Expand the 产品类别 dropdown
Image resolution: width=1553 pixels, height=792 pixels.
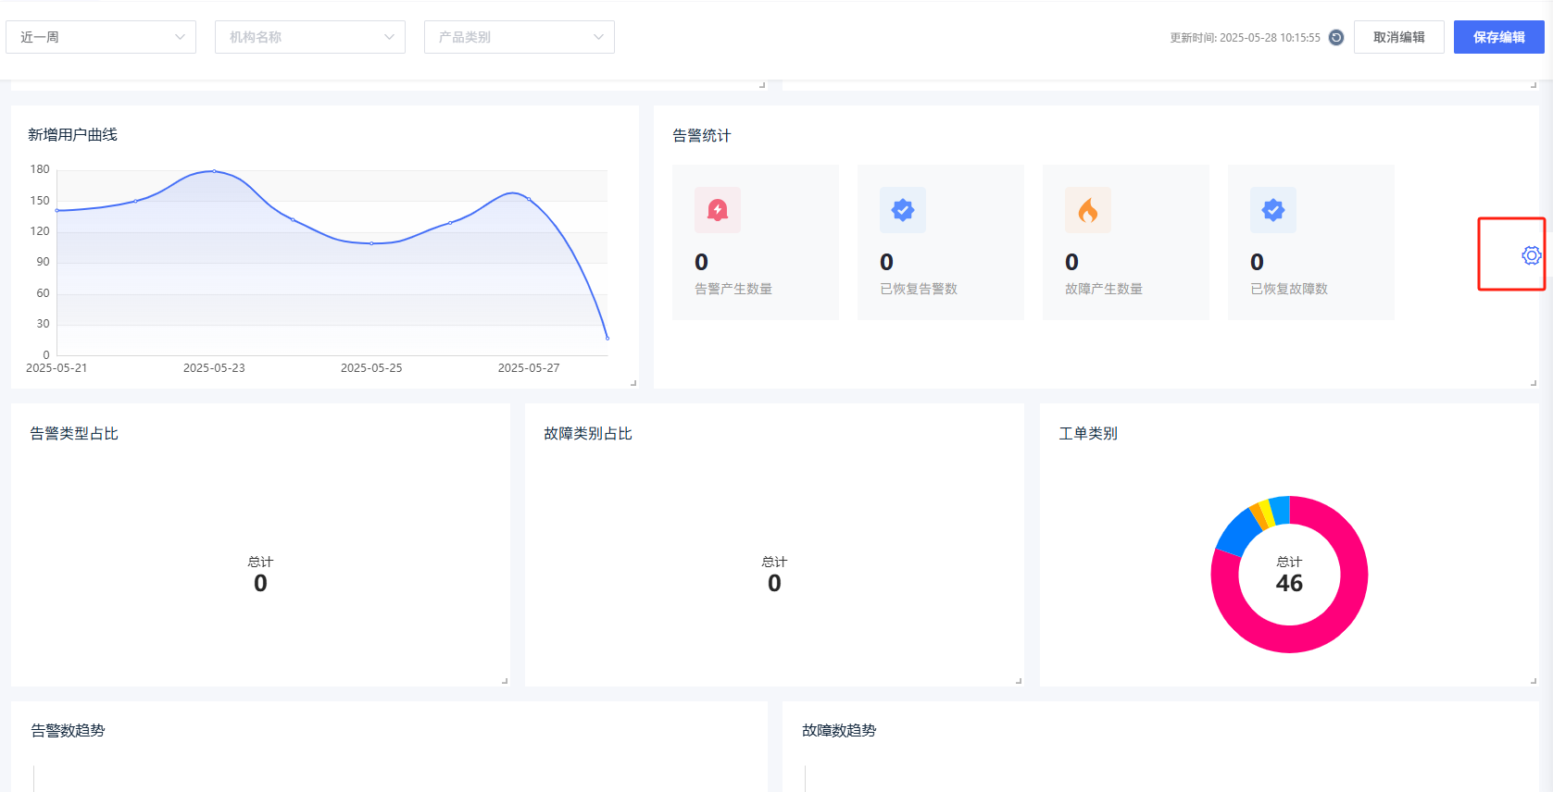(x=520, y=37)
